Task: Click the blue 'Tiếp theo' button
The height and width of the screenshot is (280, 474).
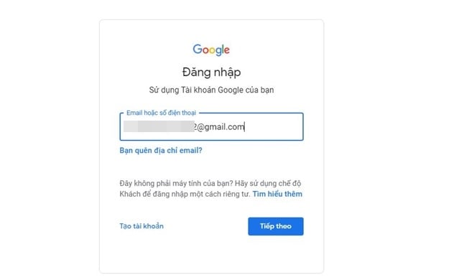Action: (276, 226)
